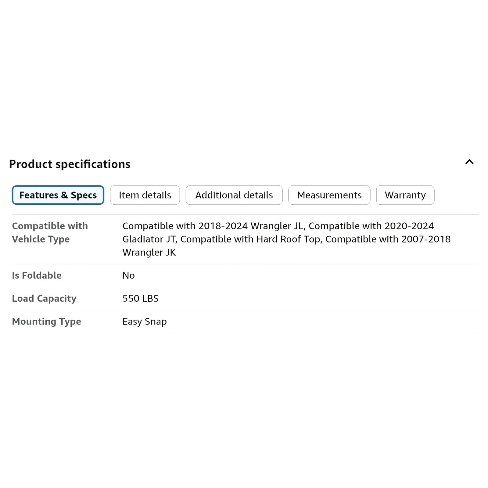
Task: Click the Easy Snap mounting value
Action: click(144, 321)
